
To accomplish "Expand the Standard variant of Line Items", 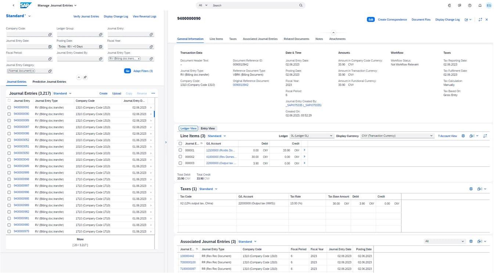I will click(217, 136).
